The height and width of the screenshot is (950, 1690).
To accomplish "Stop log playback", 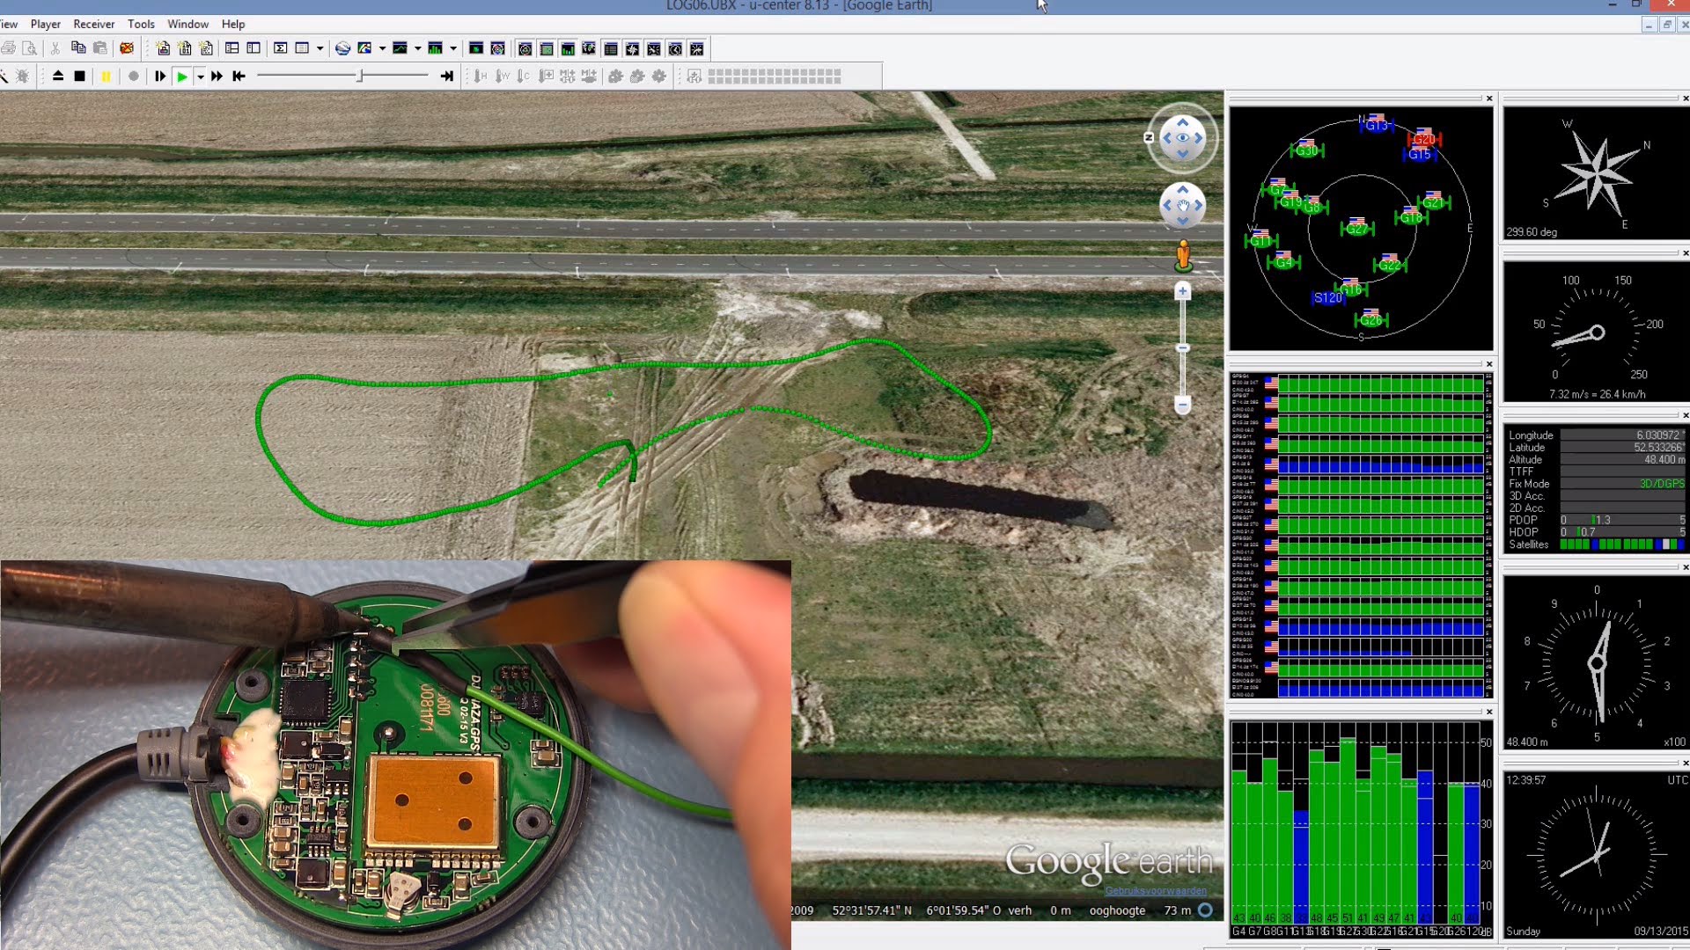I will 80,77.
